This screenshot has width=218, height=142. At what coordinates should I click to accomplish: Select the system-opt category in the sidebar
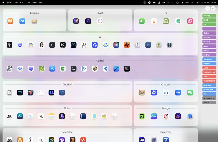click(209, 90)
